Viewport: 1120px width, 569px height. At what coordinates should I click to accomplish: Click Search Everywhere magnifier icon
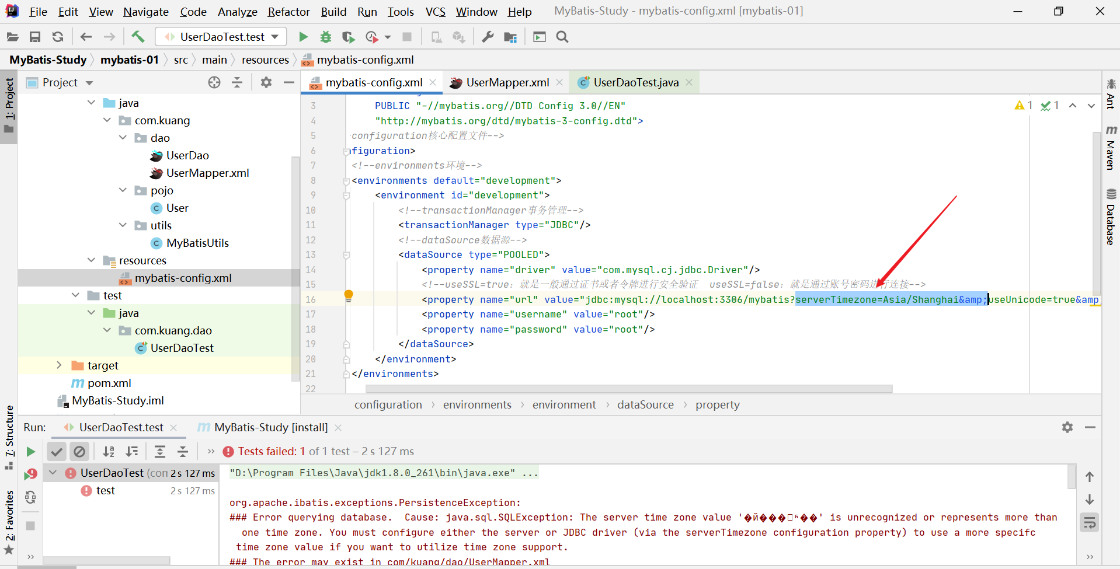click(562, 37)
